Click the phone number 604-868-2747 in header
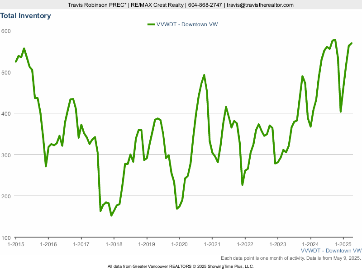Screen dimensions: 362x271 pos(205,5)
